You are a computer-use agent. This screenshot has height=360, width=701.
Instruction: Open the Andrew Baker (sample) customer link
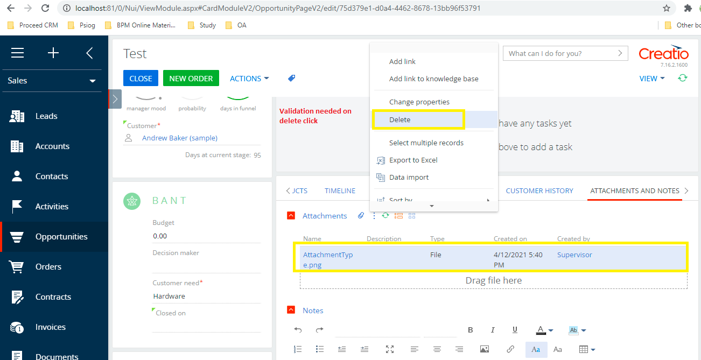click(x=180, y=138)
